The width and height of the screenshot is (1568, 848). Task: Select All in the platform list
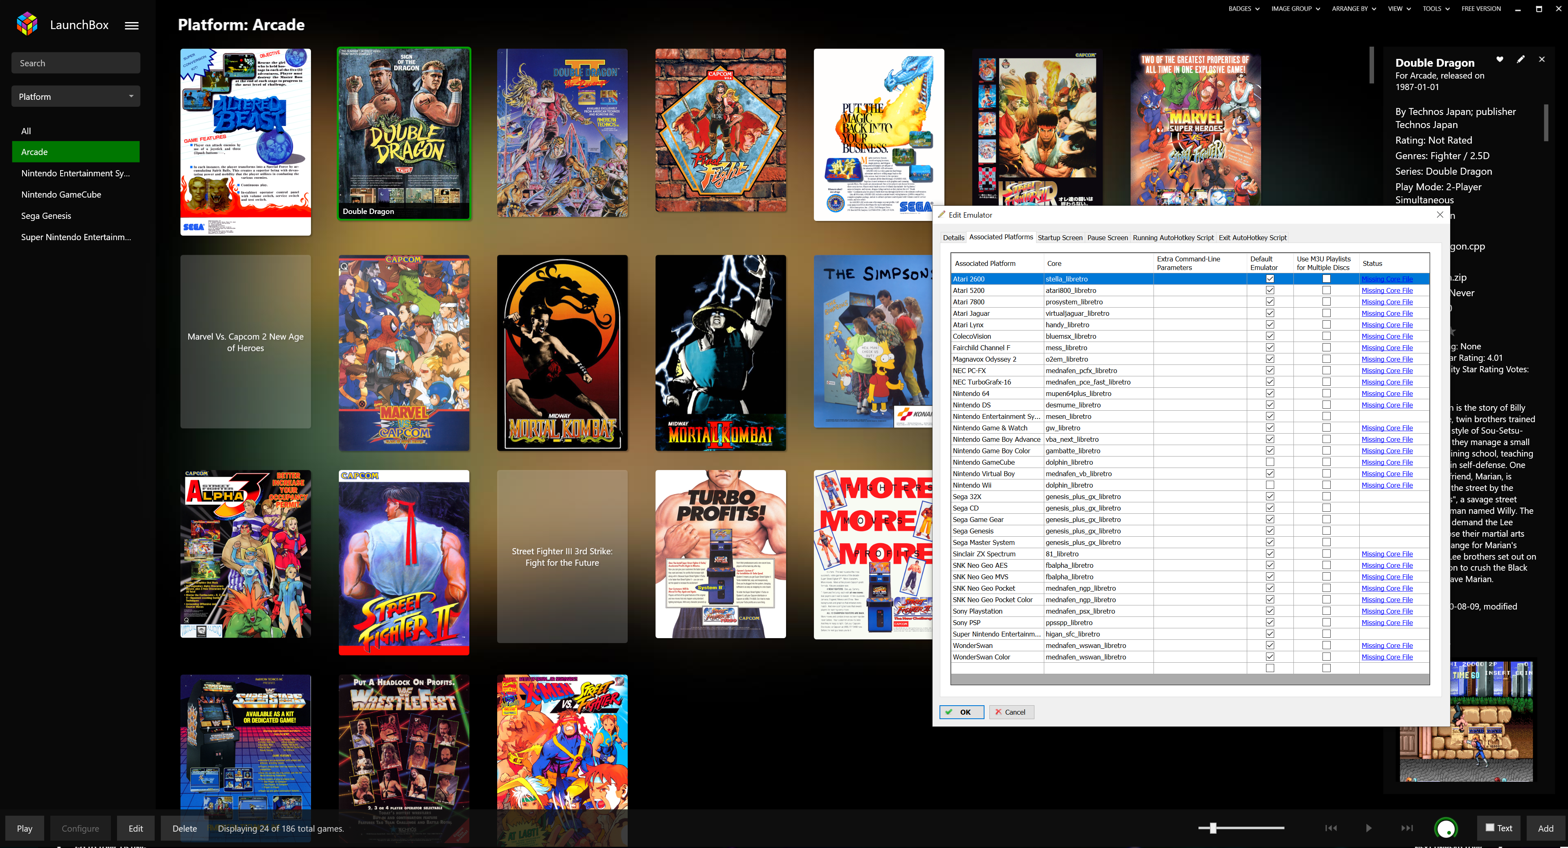pos(75,131)
